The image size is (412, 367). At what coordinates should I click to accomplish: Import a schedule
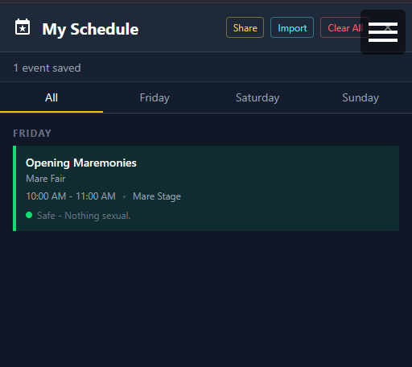292,27
